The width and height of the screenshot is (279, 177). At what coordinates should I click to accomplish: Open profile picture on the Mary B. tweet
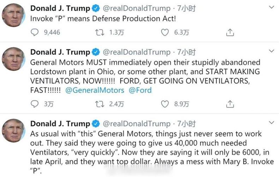coord(13,130)
